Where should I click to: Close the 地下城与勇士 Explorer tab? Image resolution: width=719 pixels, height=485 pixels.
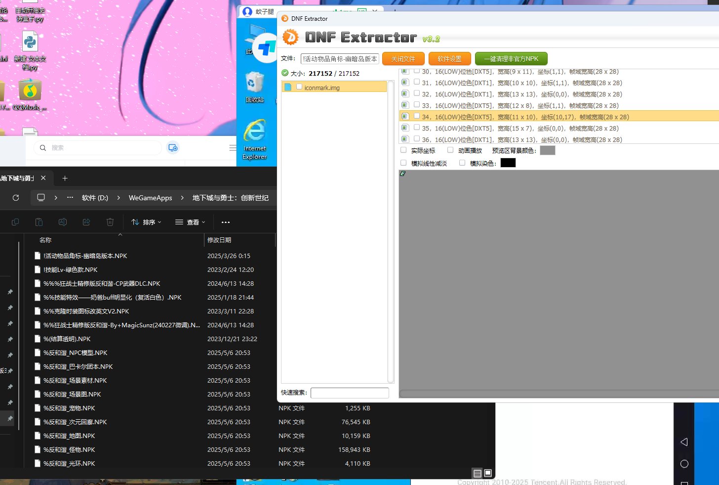coord(43,178)
